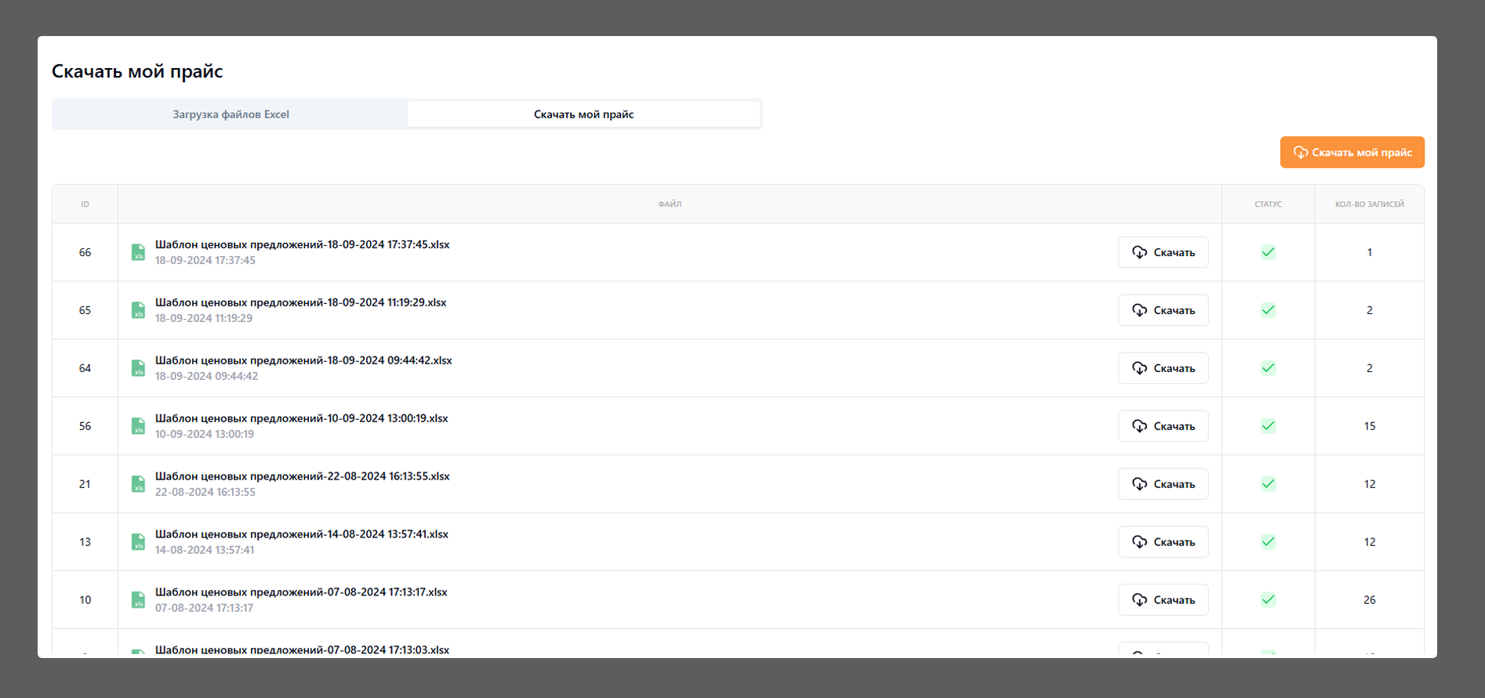Download the file with ID 56
This screenshot has width=1485, height=698.
point(1163,426)
